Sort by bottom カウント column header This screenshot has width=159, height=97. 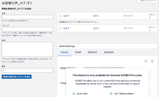click(x=152, y=27)
